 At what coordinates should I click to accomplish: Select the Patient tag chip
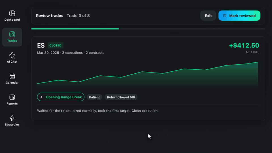pos(94,97)
